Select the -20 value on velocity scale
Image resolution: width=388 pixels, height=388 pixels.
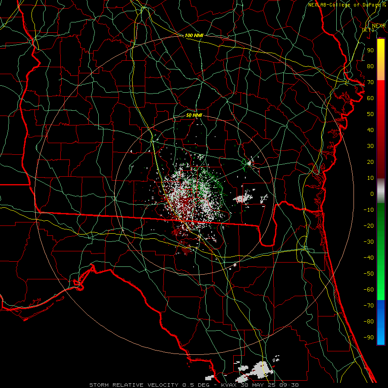[369, 226]
